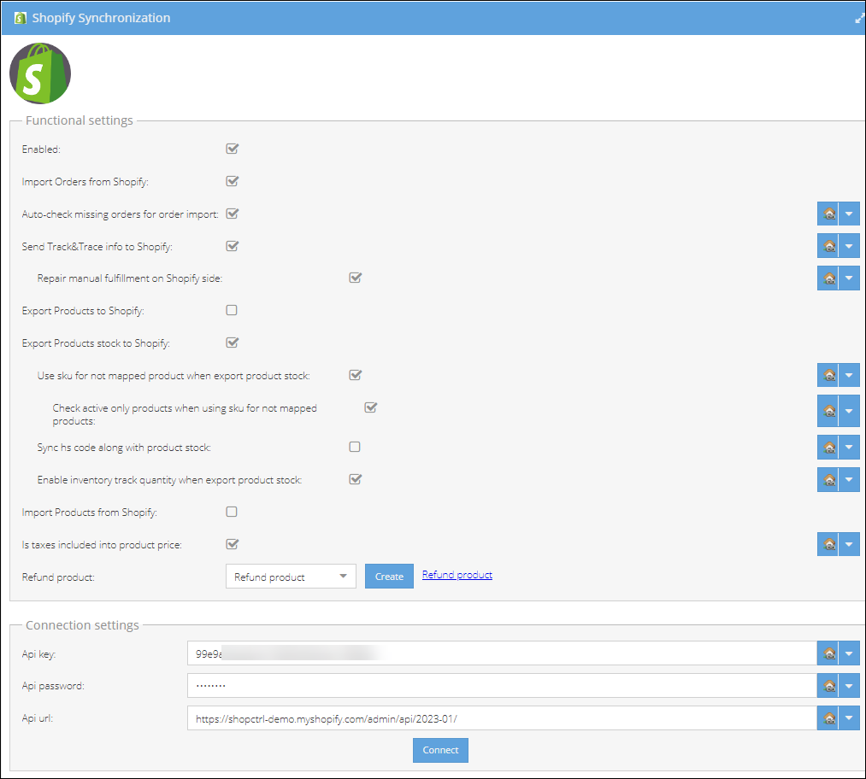Open dropdown arrow on Repair manual fulfillment row
The image size is (866, 779).
(x=849, y=278)
